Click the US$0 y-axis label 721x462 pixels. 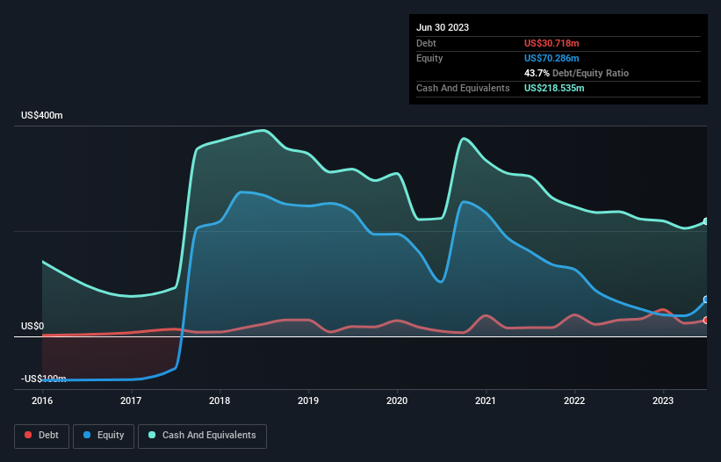pyautogui.click(x=32, y=327)
